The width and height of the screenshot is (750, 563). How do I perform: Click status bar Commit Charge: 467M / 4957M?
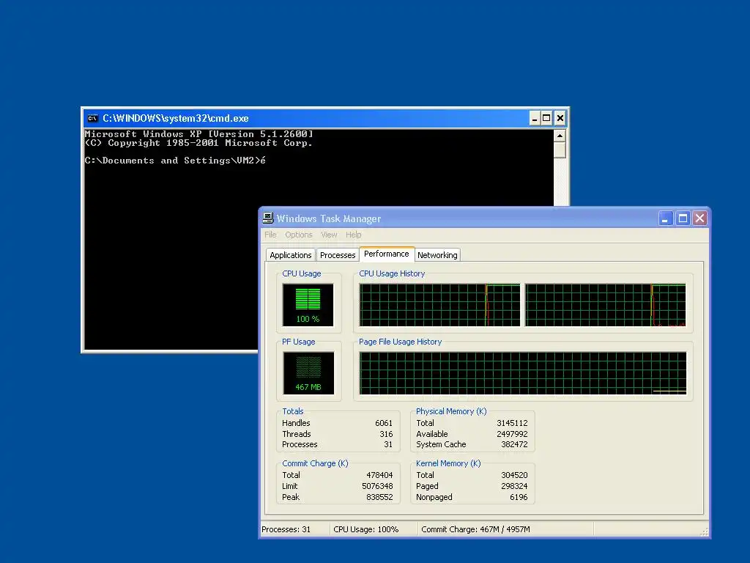pyautogui.click(x=475, y=529)
